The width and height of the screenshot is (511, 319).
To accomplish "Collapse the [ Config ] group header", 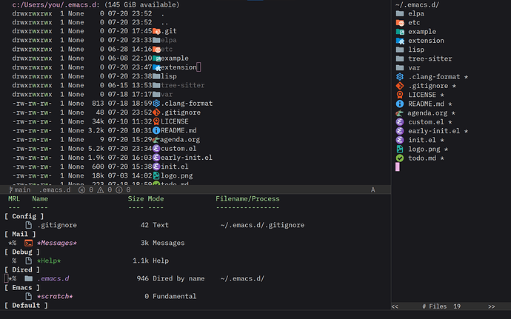I will (24, 216).
